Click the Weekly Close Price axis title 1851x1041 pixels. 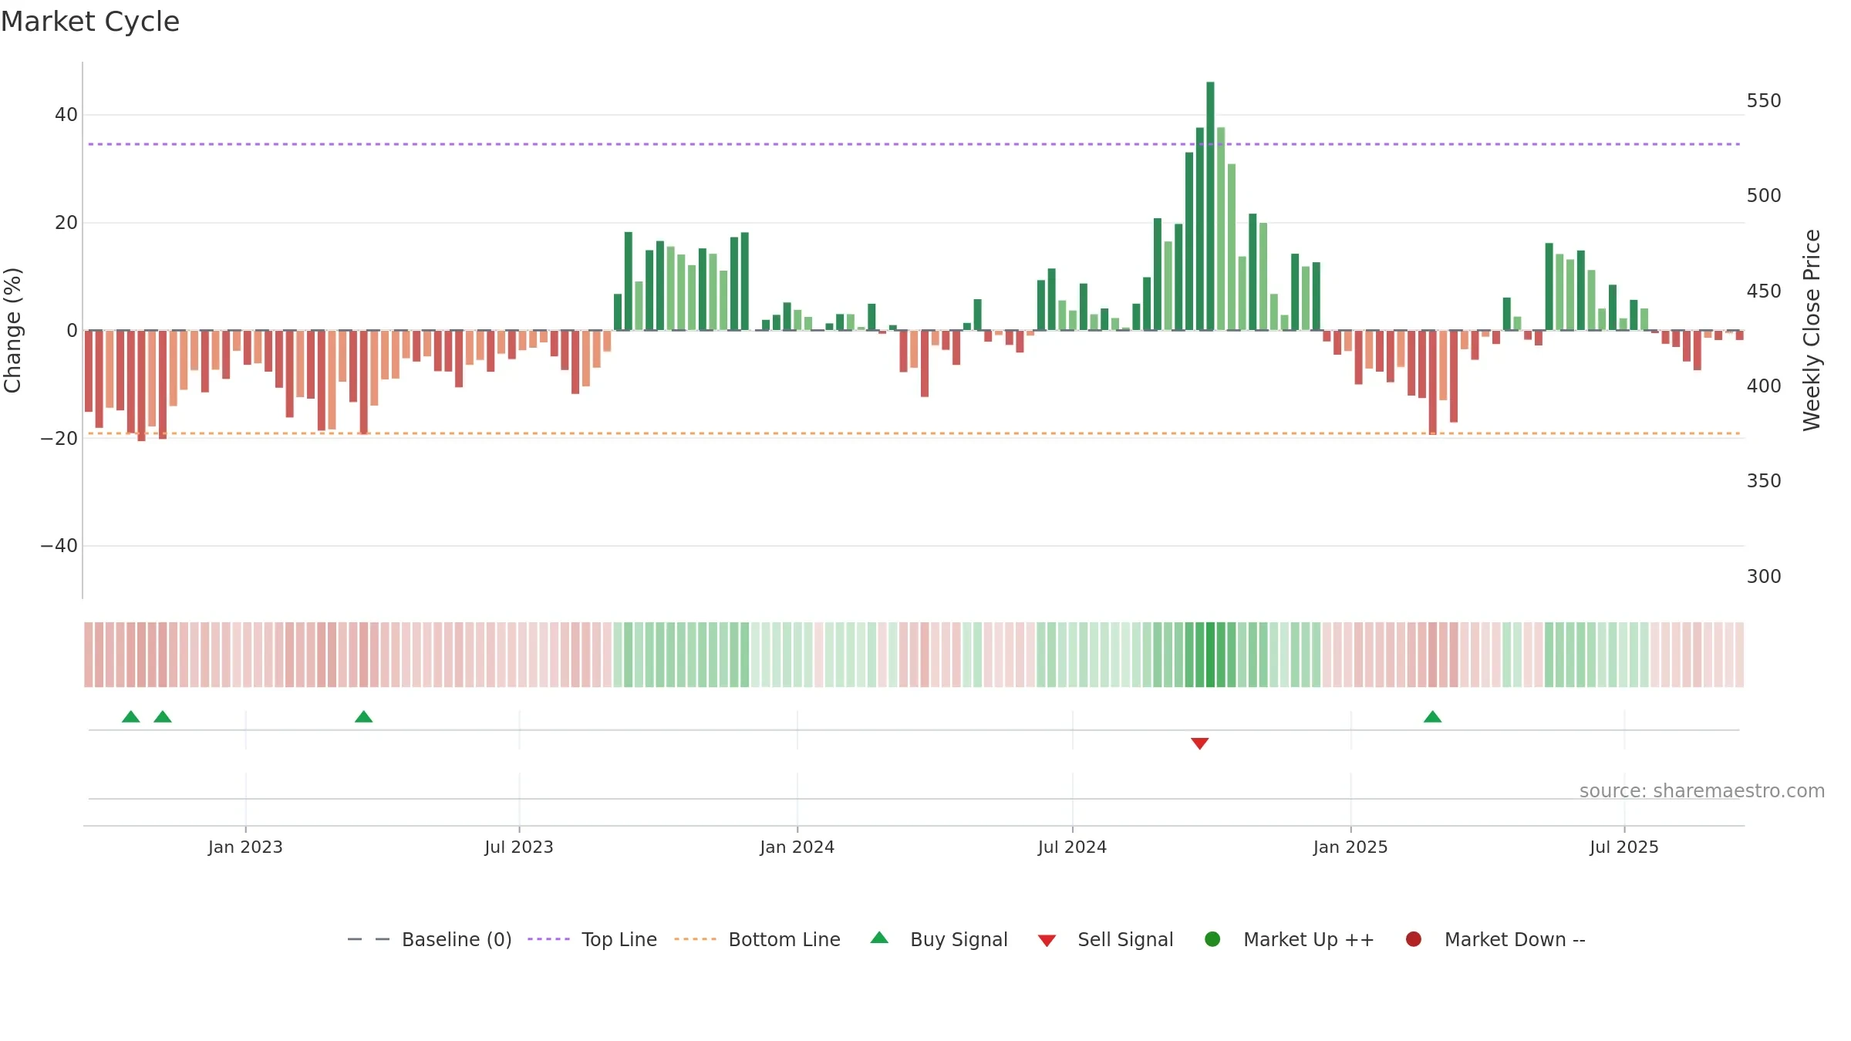[x=1812, y=330]
